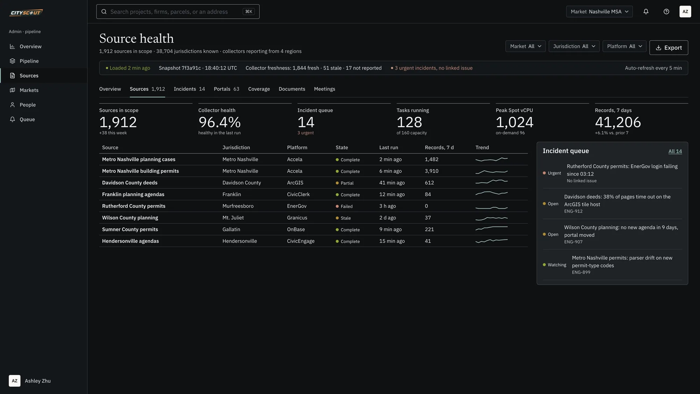
Task: Expand the Jurisdiction All filter
Action: click(574, 46)
